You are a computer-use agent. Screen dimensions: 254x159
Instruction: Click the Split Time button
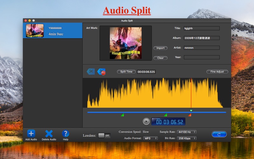(x=126, y=72)
